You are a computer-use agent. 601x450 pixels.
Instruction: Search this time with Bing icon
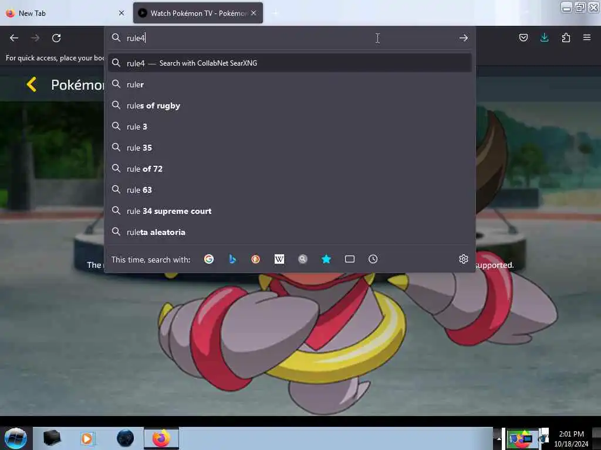(x=232, y=259)
